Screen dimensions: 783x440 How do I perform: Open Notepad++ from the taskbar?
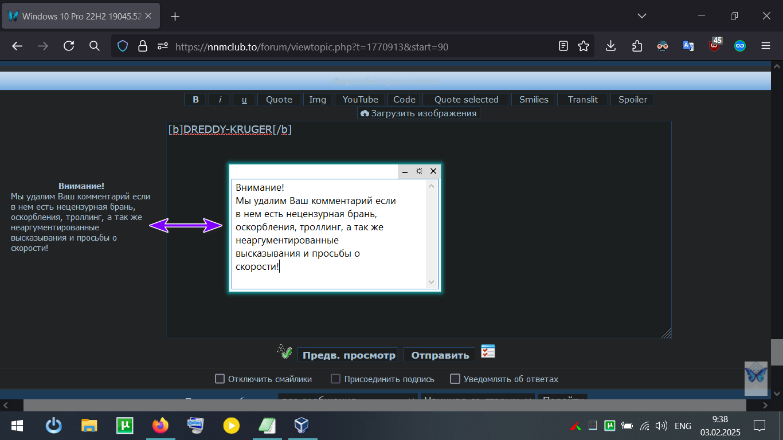[267, 426]
